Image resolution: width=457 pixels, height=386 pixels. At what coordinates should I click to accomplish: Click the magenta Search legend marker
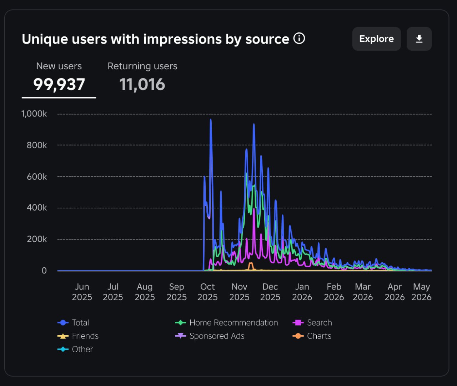point(298,322)
